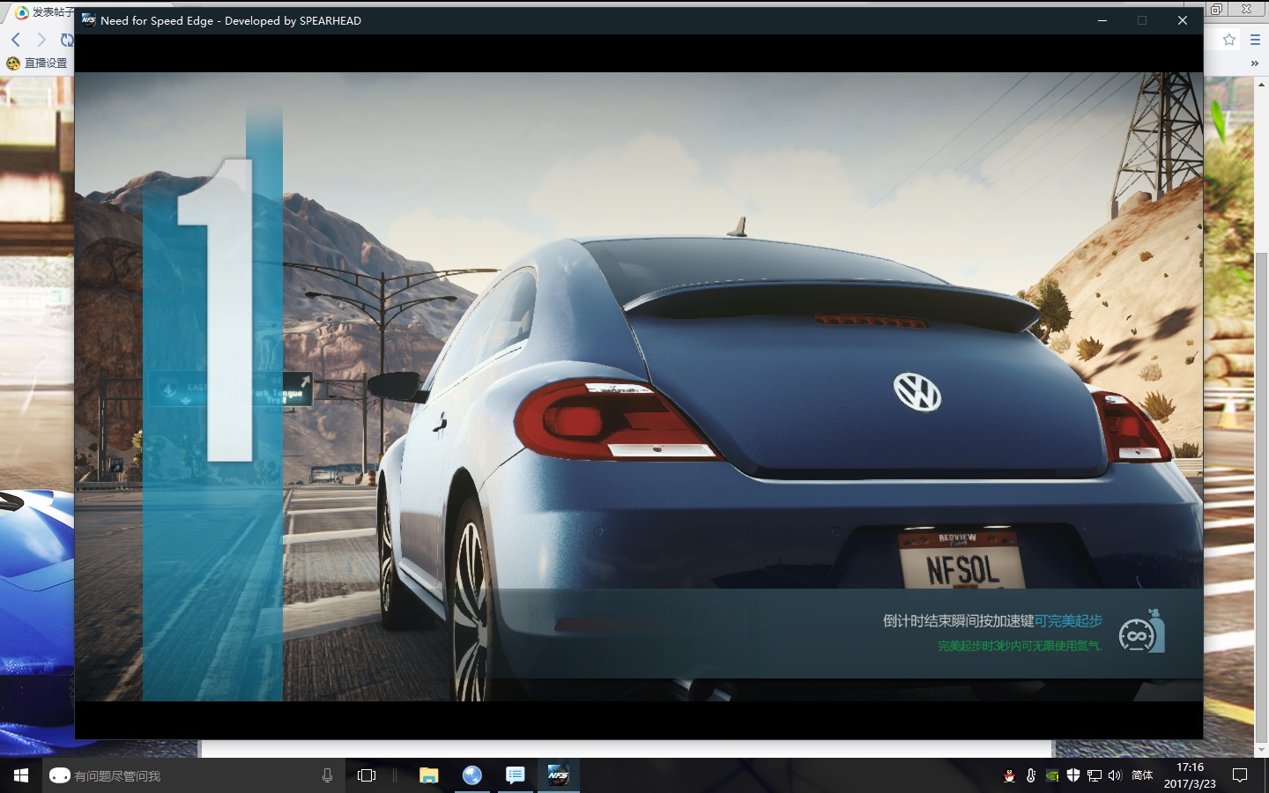Open the NVIDIA tray icon
Screen dimensions: 1269x793
(x=1052, y=775)
